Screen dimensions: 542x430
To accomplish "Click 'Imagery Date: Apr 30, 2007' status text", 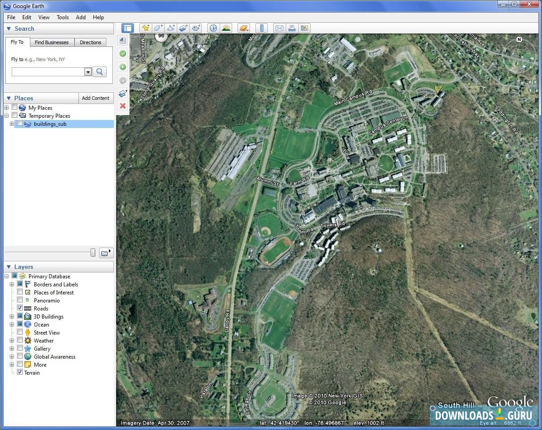I will [x=155, y=423].
